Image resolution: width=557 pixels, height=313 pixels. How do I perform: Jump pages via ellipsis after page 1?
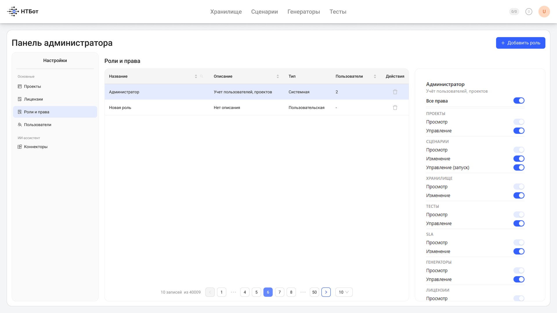(233, 292)
